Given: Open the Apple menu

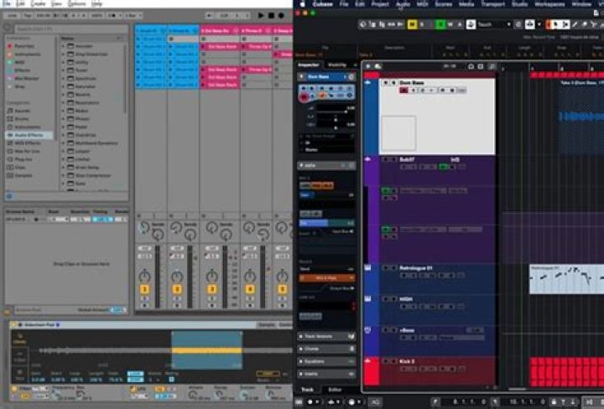Looking at the screenshot, I should [x=302, y=4].
